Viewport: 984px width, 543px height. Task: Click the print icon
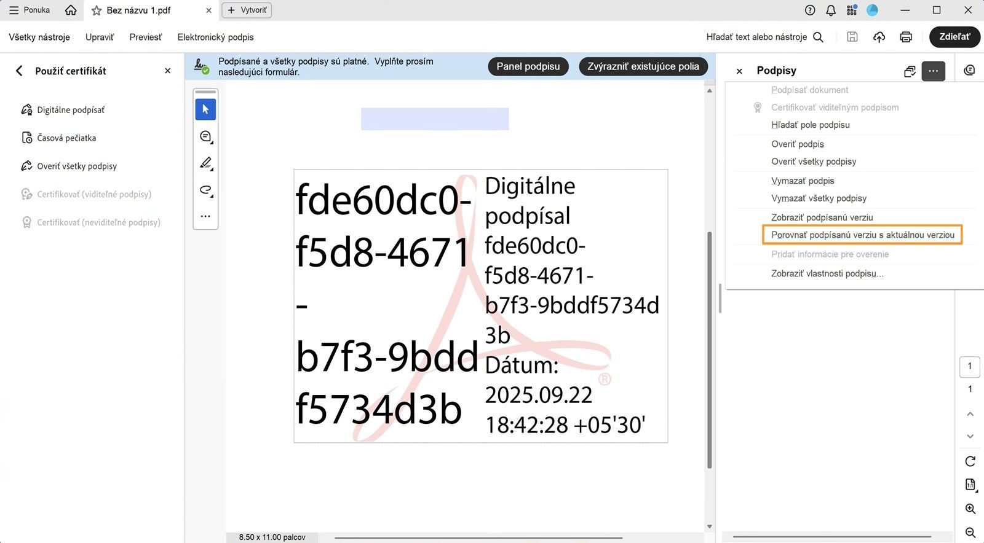point(906,37)
